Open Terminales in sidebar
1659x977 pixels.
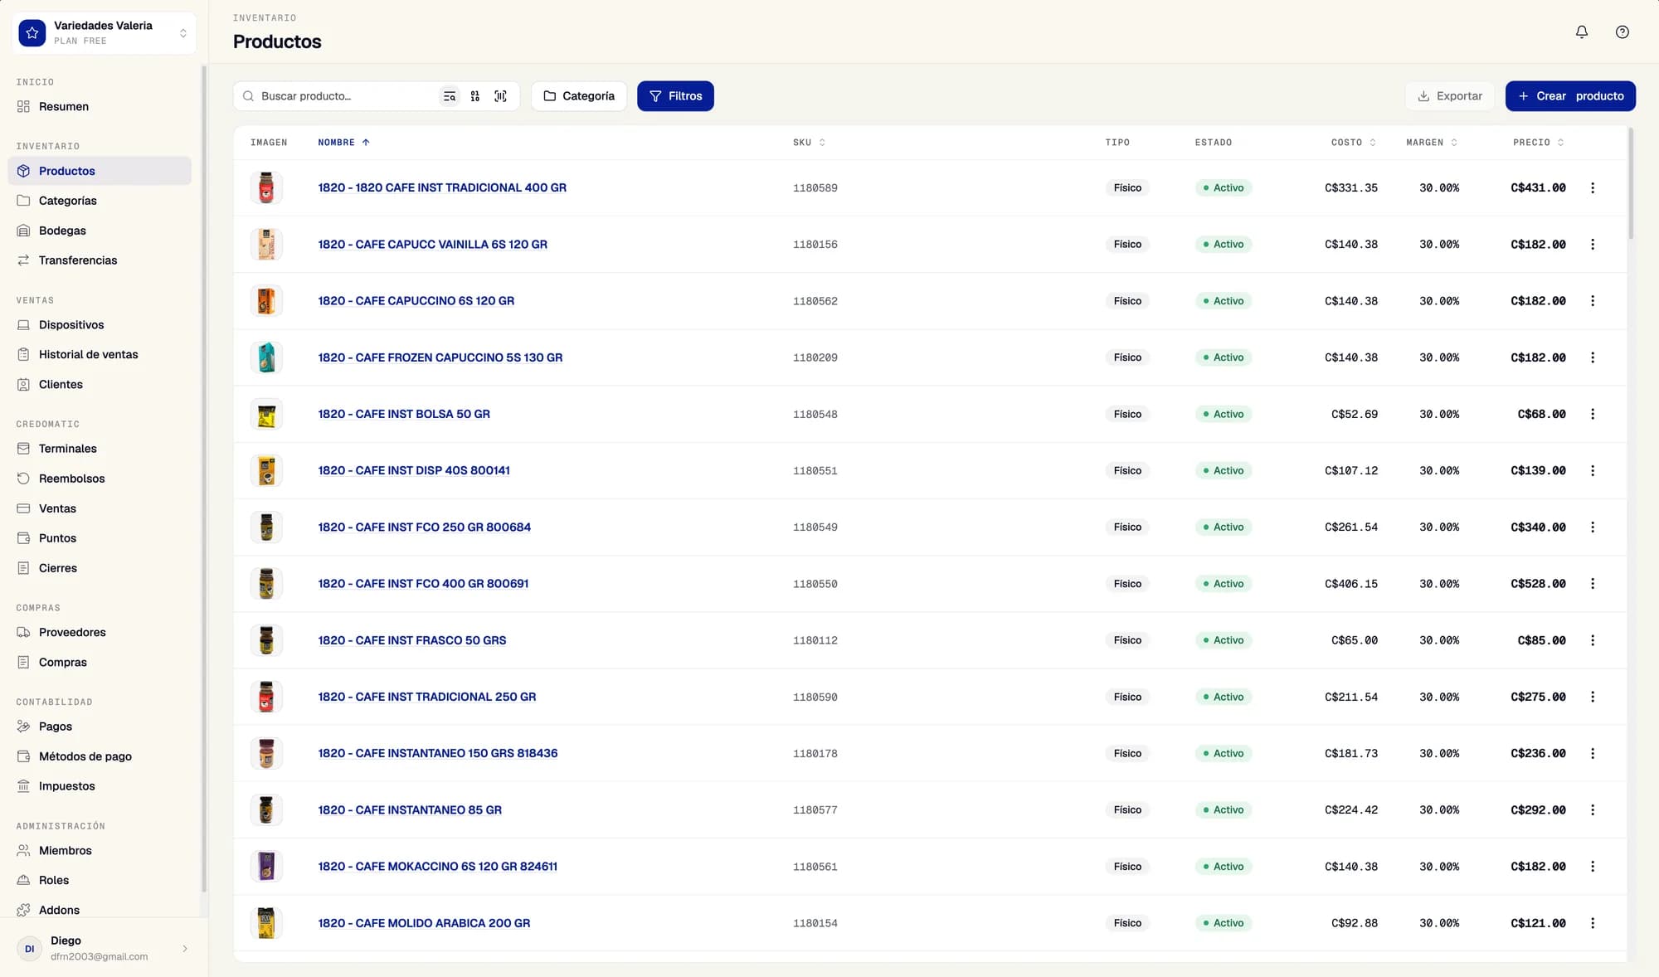coord(100,449)
